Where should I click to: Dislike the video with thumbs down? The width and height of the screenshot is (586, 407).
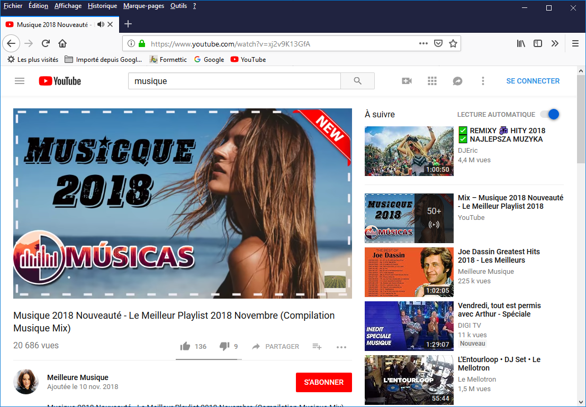[224, 347]
